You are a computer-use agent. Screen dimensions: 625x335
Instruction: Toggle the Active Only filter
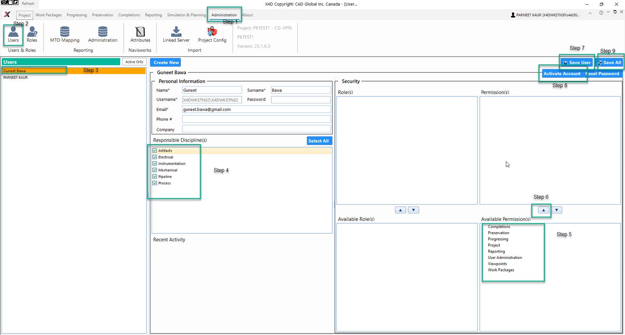(134, 62)
